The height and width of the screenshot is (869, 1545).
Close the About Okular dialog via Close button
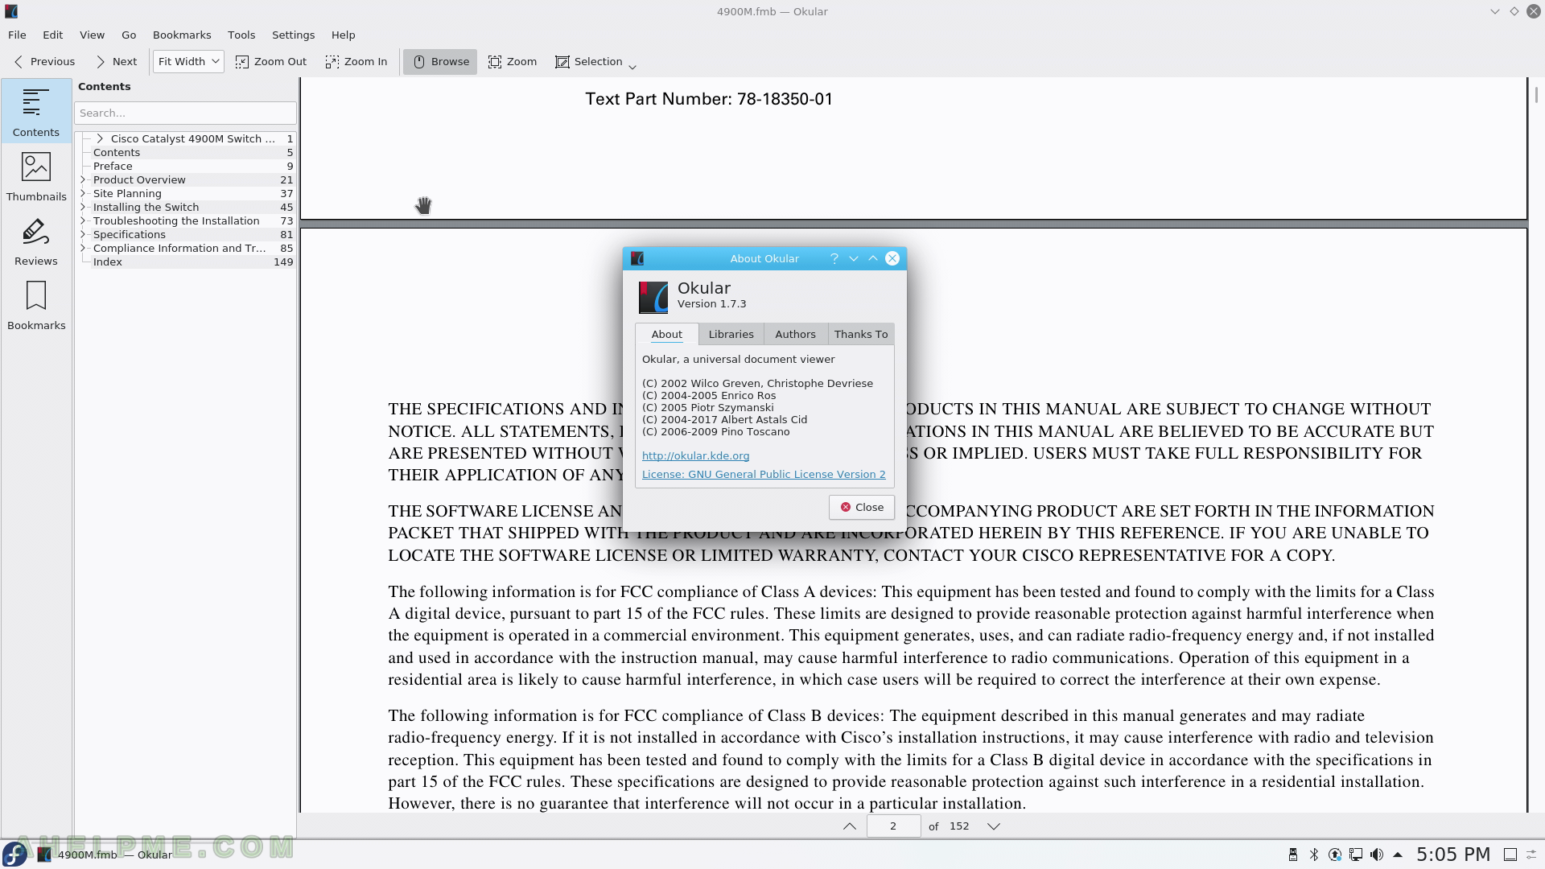coord(862,507)
